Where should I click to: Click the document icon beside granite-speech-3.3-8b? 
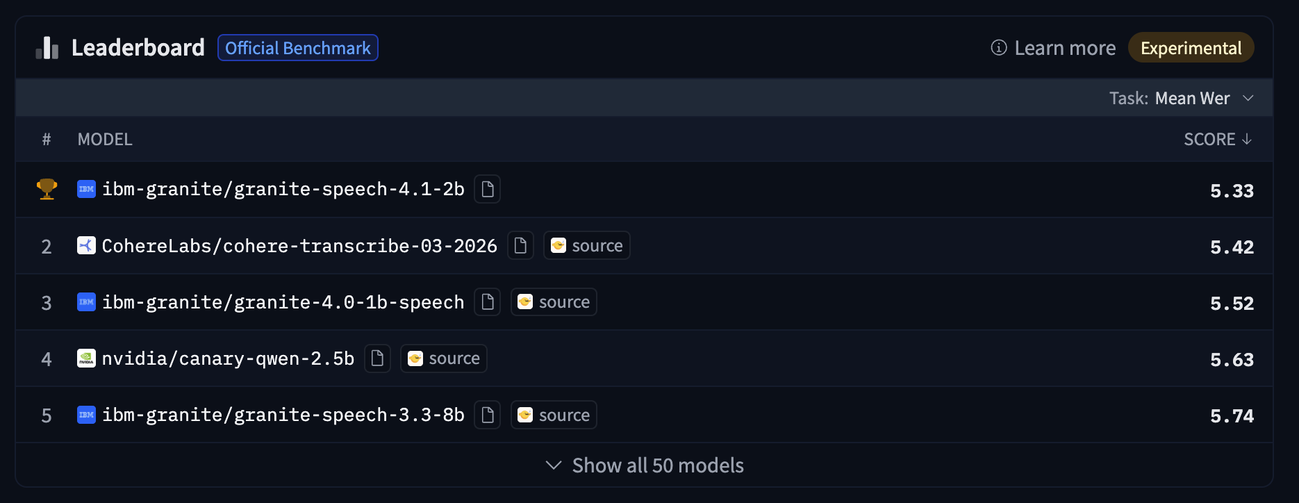tap(487, 414)
